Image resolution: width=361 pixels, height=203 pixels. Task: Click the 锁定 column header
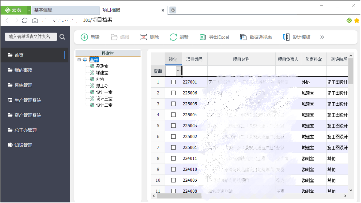click(x=173, y=59)
